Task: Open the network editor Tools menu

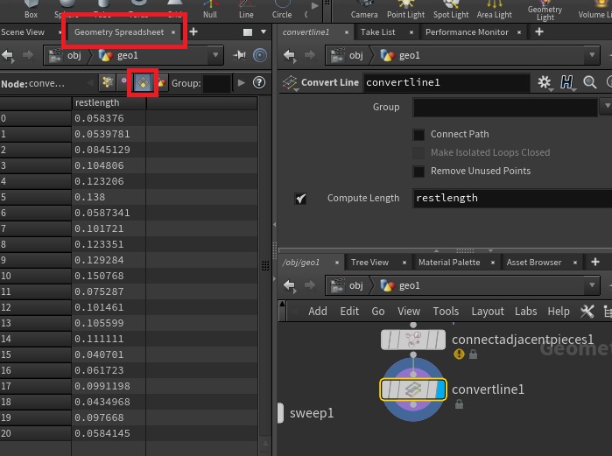Action: (446, 312)
